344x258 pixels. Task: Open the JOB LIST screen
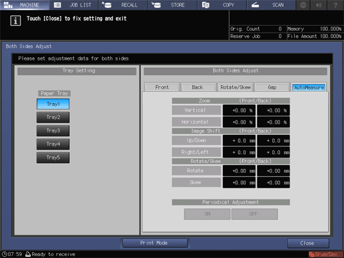click(x=74, y=5)
